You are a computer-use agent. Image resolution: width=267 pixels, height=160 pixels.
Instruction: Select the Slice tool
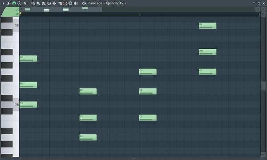coord(60,3)
